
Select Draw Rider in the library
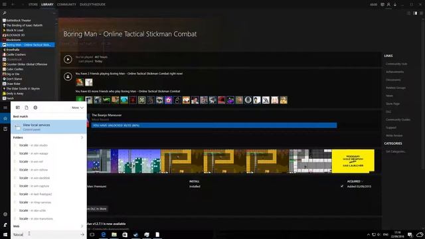13,84
